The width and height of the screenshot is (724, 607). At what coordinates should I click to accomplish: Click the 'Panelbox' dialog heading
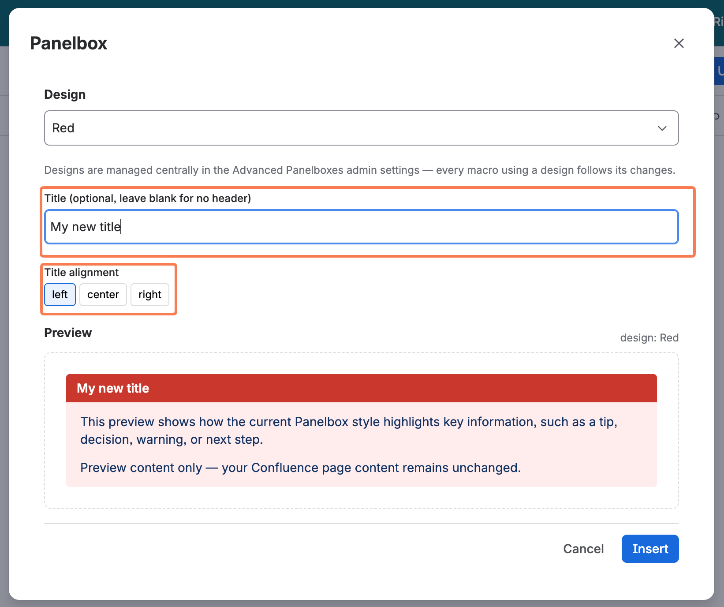tap(69, 43)
